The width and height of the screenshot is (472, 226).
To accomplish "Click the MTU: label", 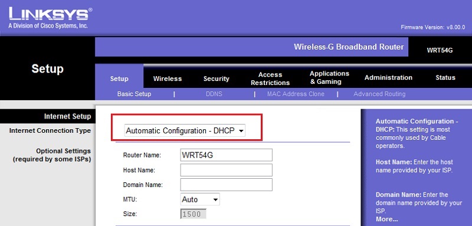I will [x=130, y=199].
